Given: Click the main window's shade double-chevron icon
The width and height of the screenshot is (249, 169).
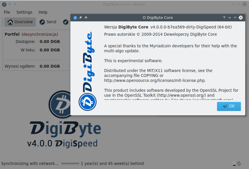Looking at the screenshot, I should (15, 4).
